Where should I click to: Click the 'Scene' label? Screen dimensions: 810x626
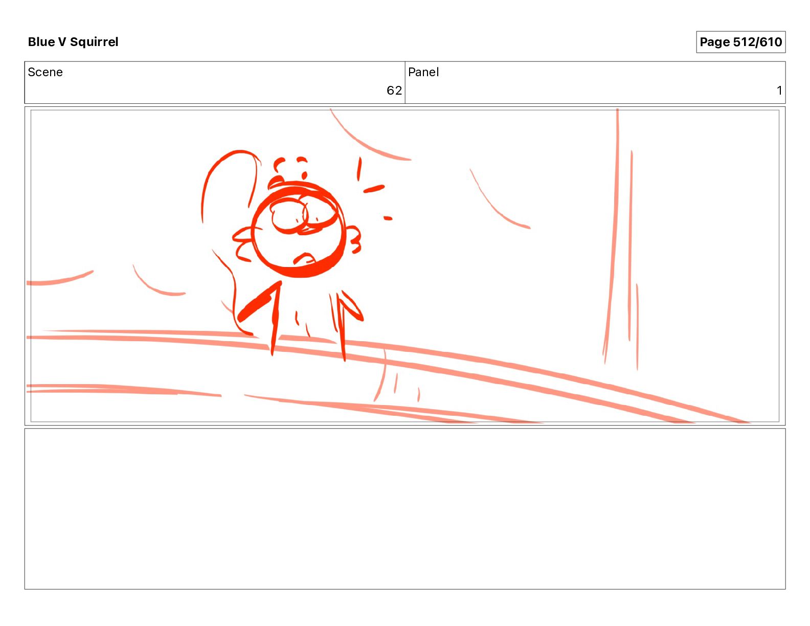pos(45,72)
